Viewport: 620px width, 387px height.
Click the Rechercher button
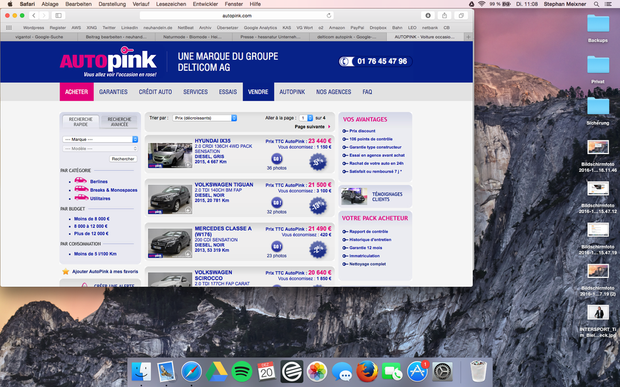[123, 159]
